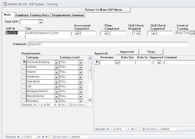Expand Skill Check Required dropdown
The image size is (195, 139).
tap(139, 33)
